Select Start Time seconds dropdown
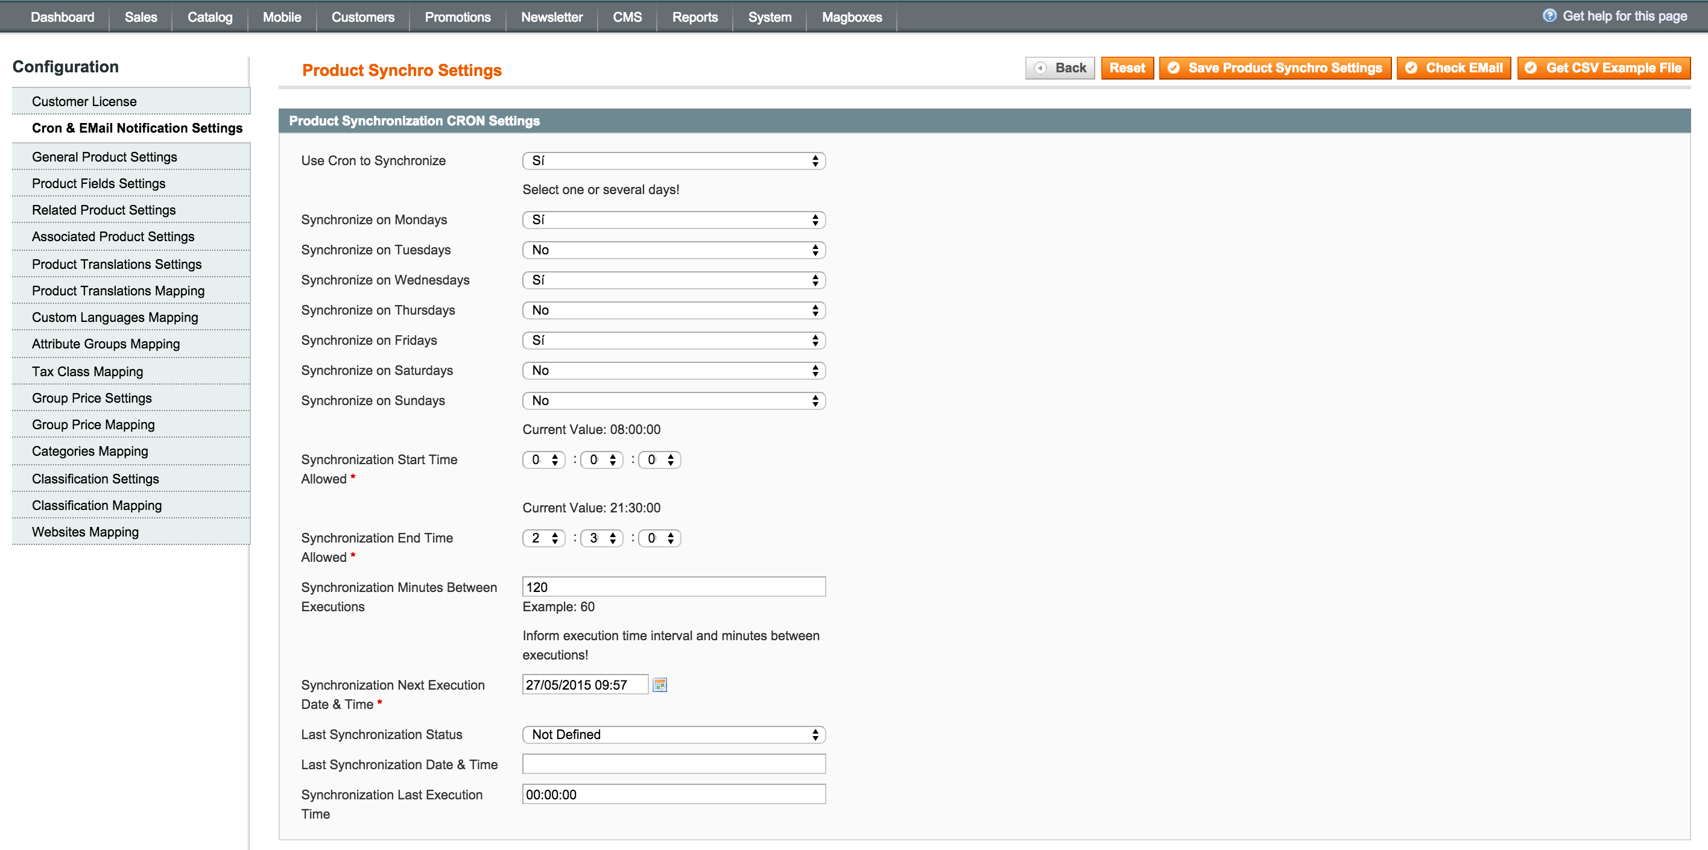Screen dimensions: 1708x850 point(660,459)
